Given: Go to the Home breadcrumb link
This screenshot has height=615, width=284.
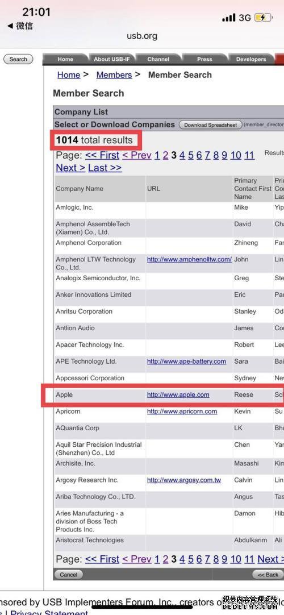Looking at the screenshot, I should point(69,75).
